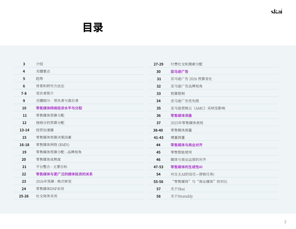Open 对自主AI的信任—营销任务 entry
The width and height of the screenshot is (296, 229).
pyautogui.click(x=192, y=174)
